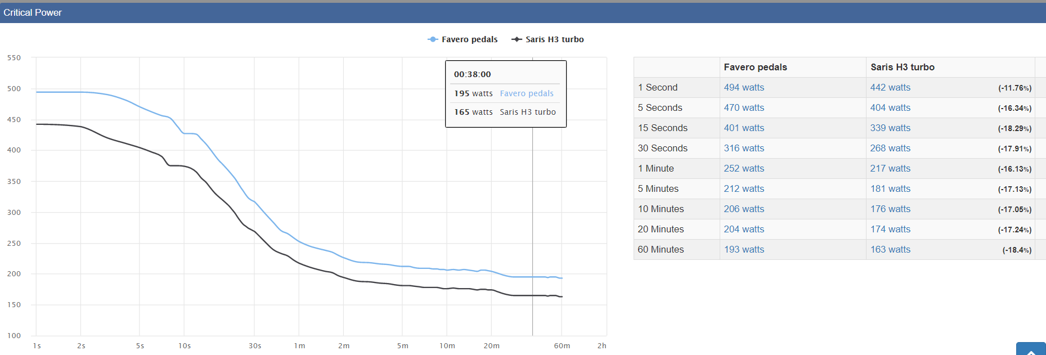Click tooltip 165 watts Saris entry

click(x=505, y=112)
